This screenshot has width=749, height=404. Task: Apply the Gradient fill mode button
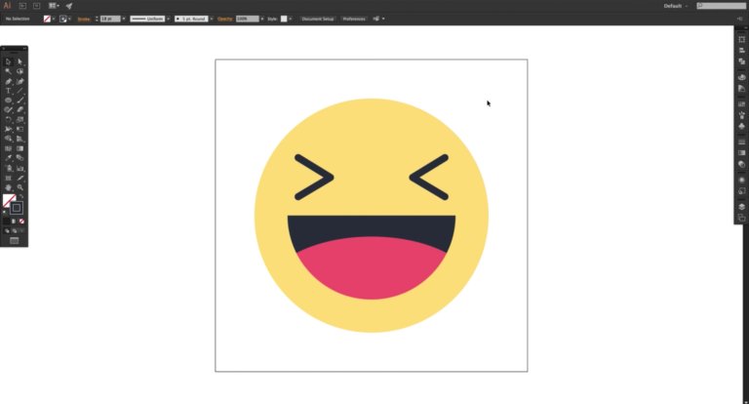[14, 222]
